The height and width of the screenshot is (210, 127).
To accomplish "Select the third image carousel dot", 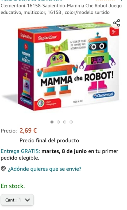I will click(x=65, y=122).
